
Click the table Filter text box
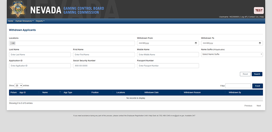point(238,86)
